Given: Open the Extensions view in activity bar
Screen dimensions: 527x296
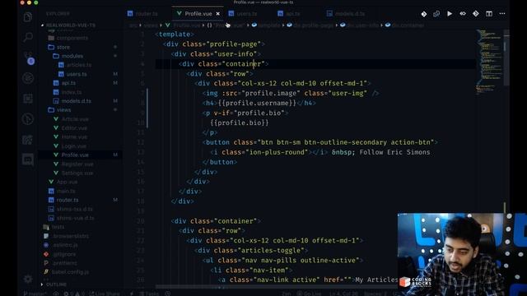Looking at the screenshot, I should click(x=28, y=99).
